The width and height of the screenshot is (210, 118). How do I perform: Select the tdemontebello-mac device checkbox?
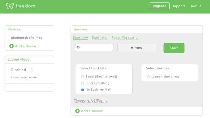tap(148, 77)
